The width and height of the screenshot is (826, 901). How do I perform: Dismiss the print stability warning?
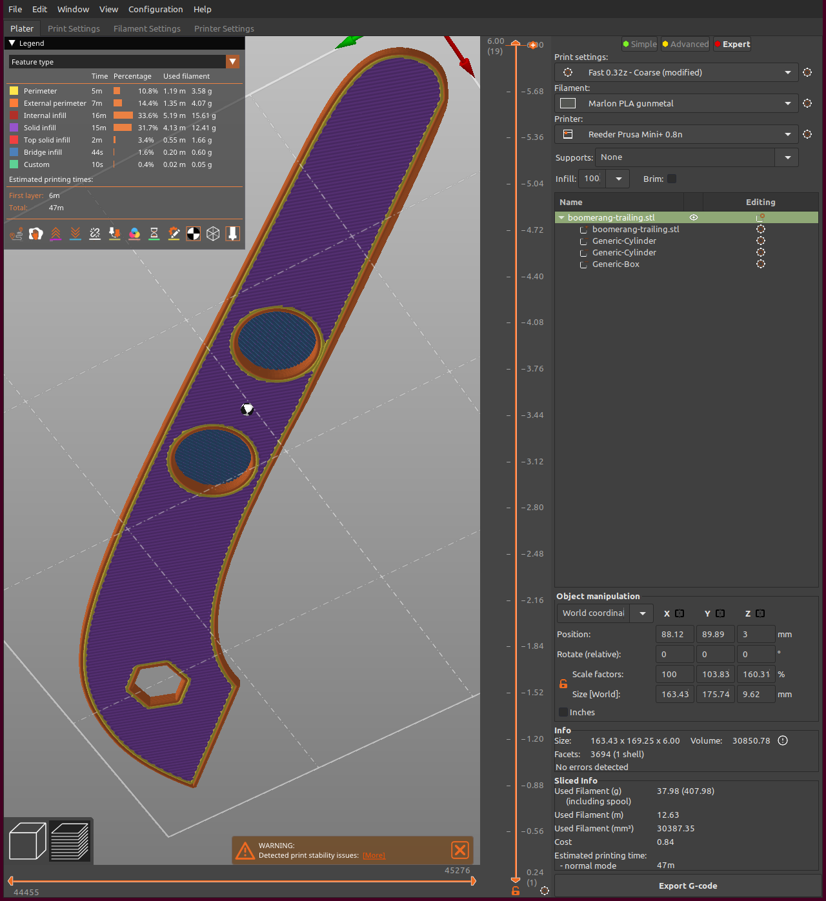(460, 850)
